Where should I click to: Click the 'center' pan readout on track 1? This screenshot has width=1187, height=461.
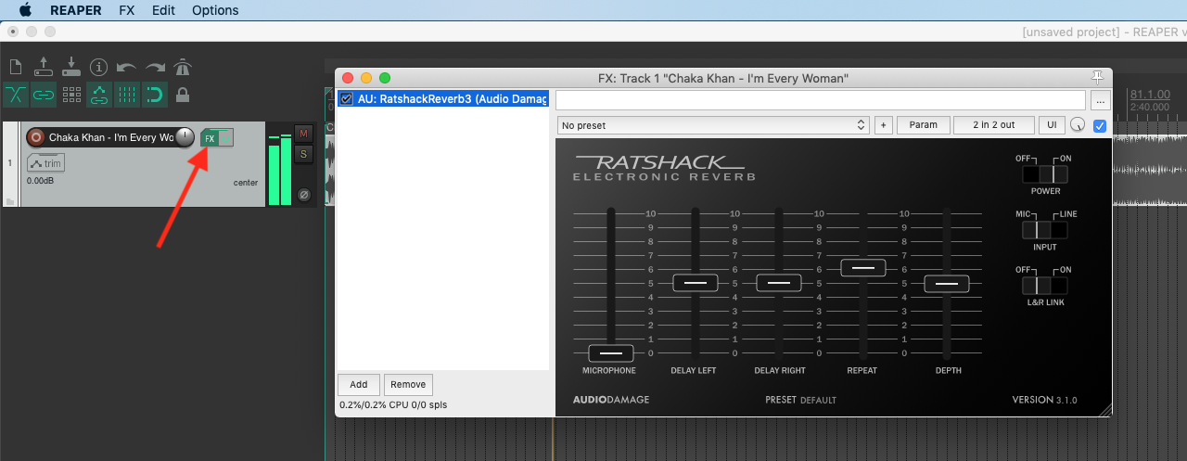[246, 183]
